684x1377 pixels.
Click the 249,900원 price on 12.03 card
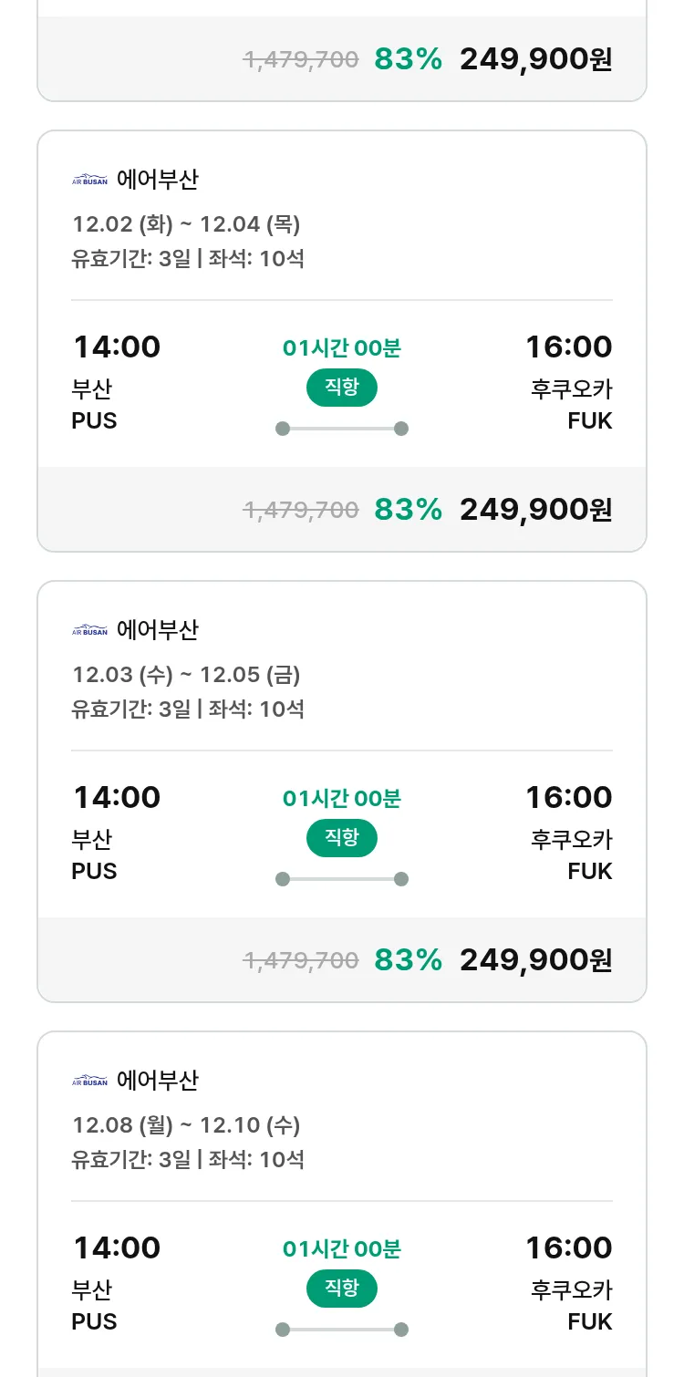[x=535, y=960]
